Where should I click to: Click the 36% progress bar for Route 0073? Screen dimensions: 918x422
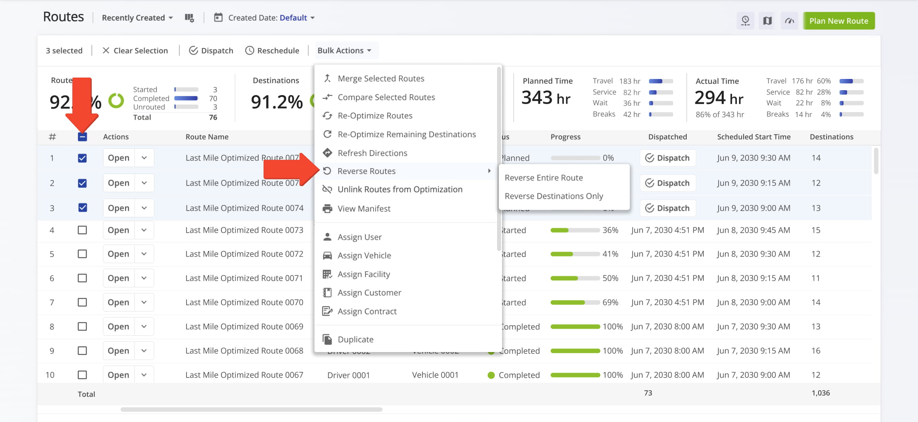tap(575, 230)
